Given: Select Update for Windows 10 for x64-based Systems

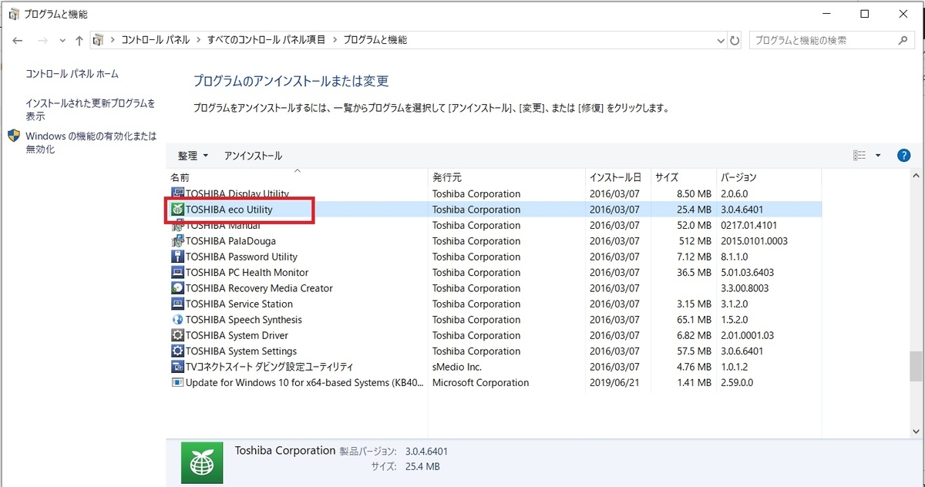Looking at the screenshot, I should click(x=305, y=382).
